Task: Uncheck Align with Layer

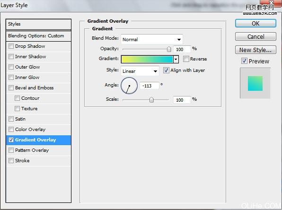Action: (166, 70)
